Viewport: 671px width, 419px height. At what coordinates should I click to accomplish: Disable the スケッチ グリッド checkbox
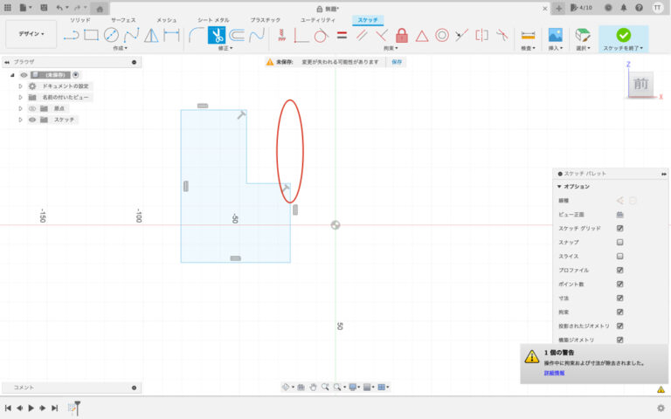(619, 228)
